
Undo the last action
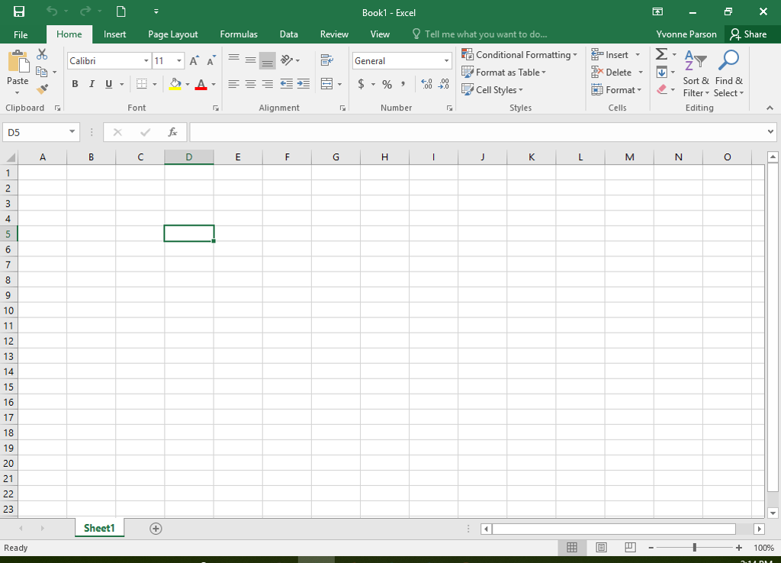pos(52,11)
